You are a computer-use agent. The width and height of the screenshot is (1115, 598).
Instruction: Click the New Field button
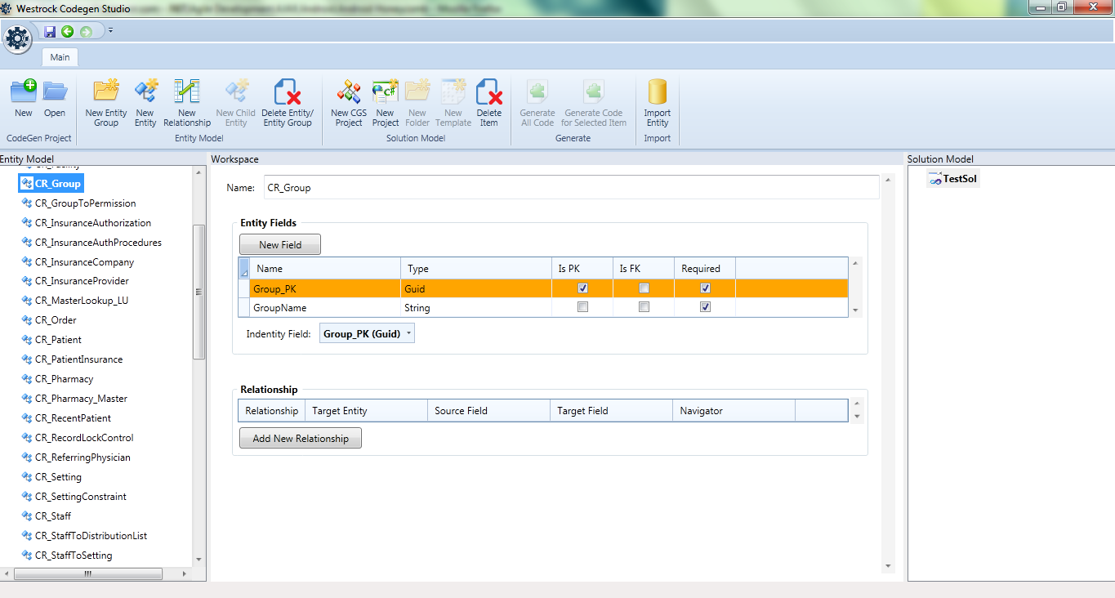pos(280,245)
